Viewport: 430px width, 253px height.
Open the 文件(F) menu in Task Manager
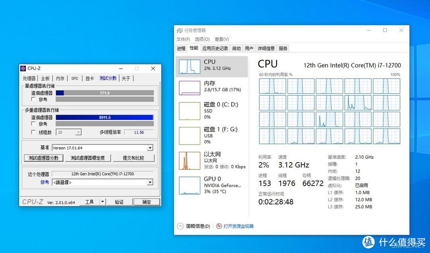click(x=183, y=39)
